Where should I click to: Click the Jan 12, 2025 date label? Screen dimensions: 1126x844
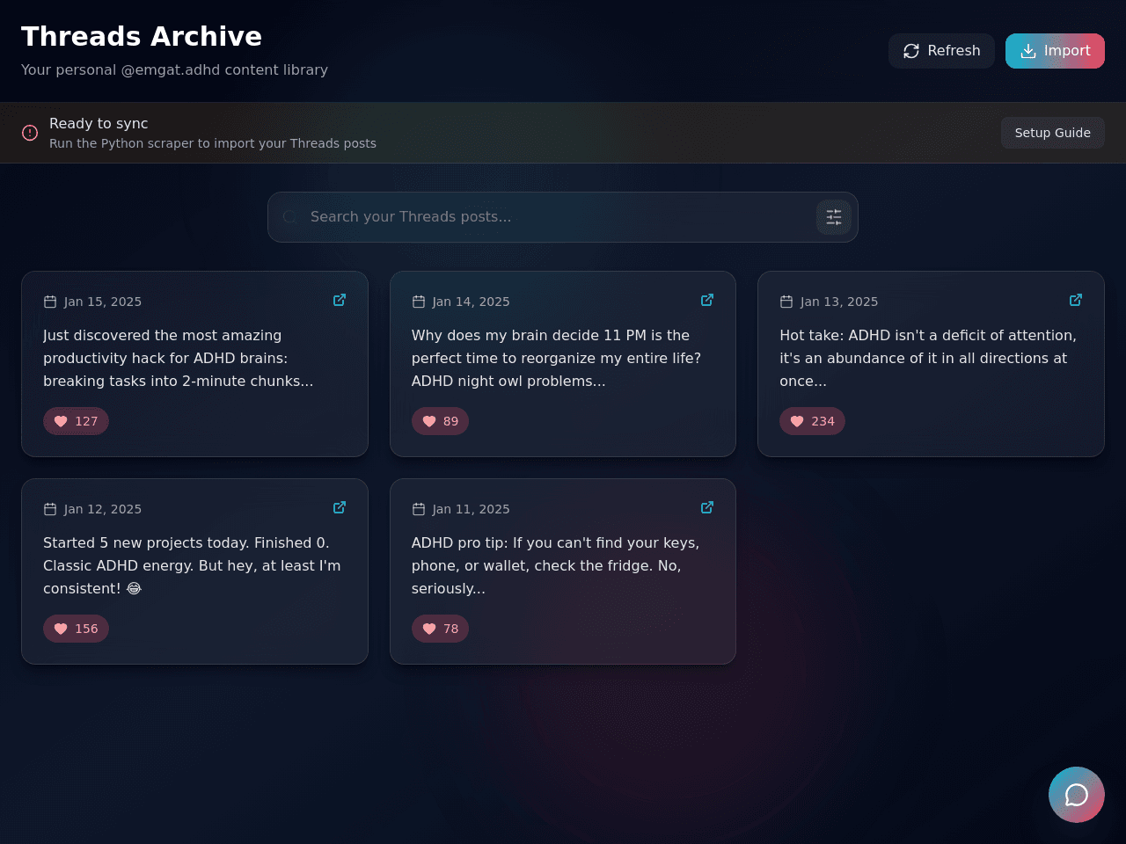(103, 509)
